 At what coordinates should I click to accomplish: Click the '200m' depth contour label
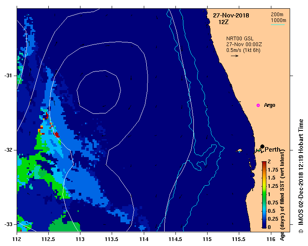(x=277, y=15)
